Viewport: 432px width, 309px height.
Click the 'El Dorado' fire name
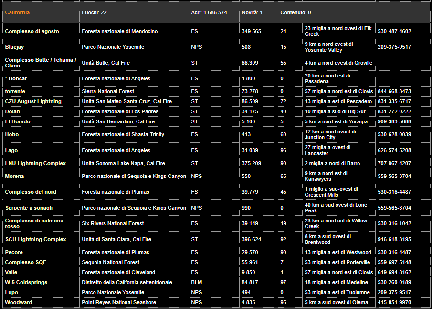pos(18,121)
